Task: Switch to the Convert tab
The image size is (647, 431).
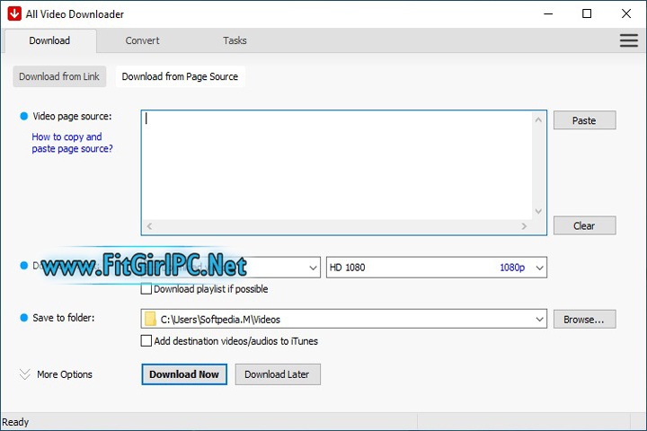Action: pos(142,40)
